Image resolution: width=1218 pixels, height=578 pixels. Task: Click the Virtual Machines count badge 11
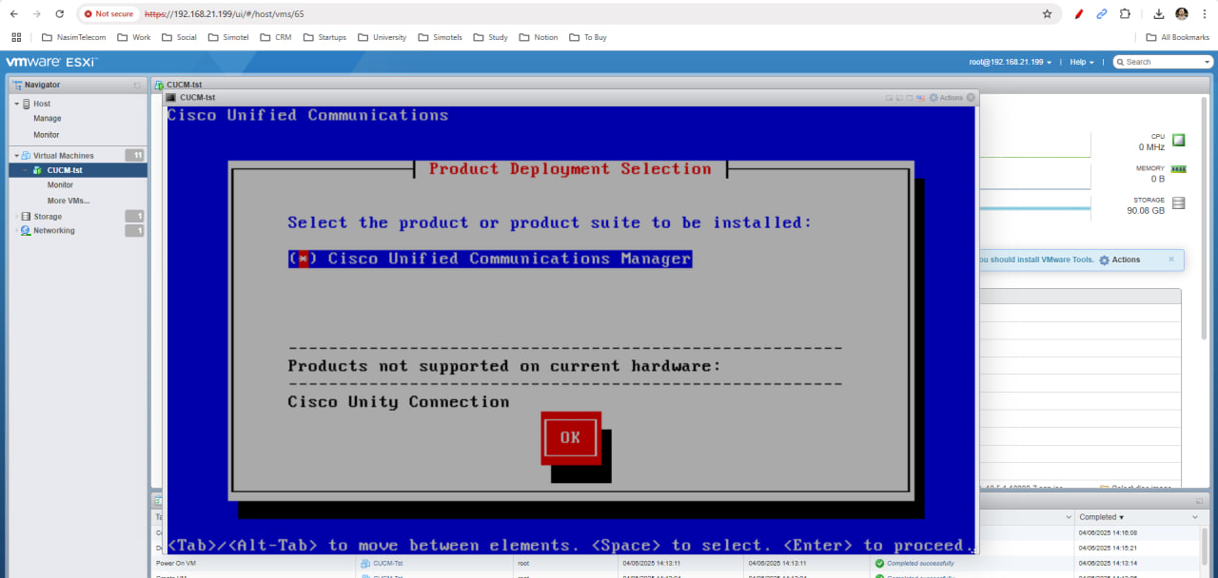point(135,155)
